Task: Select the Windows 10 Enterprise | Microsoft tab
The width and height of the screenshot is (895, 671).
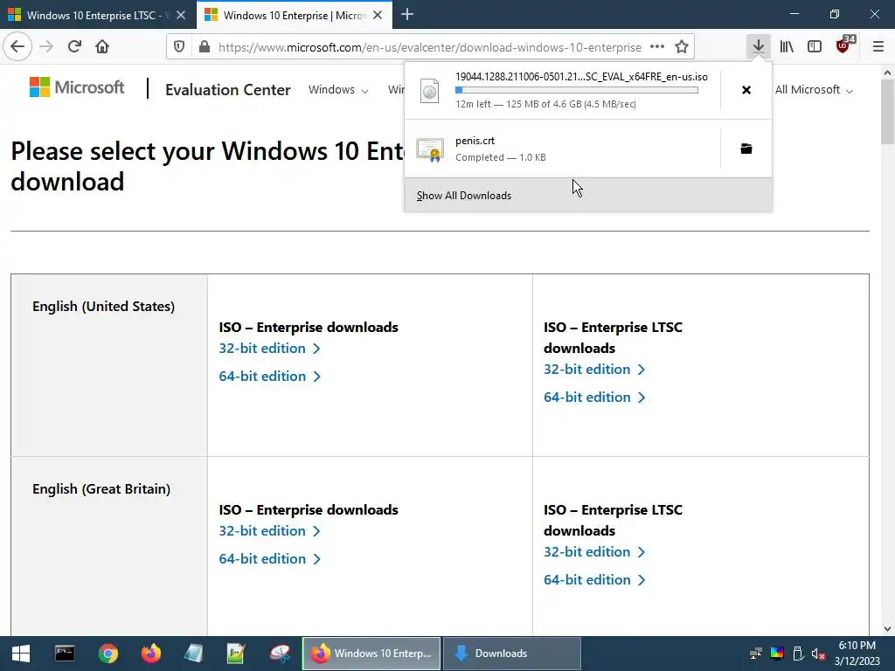Action: (294, 16)
